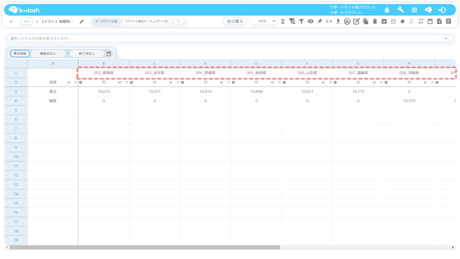This screenshot has width=460, height=259.
Task: Open gear settings for column B ID
Action: point(81,82)
